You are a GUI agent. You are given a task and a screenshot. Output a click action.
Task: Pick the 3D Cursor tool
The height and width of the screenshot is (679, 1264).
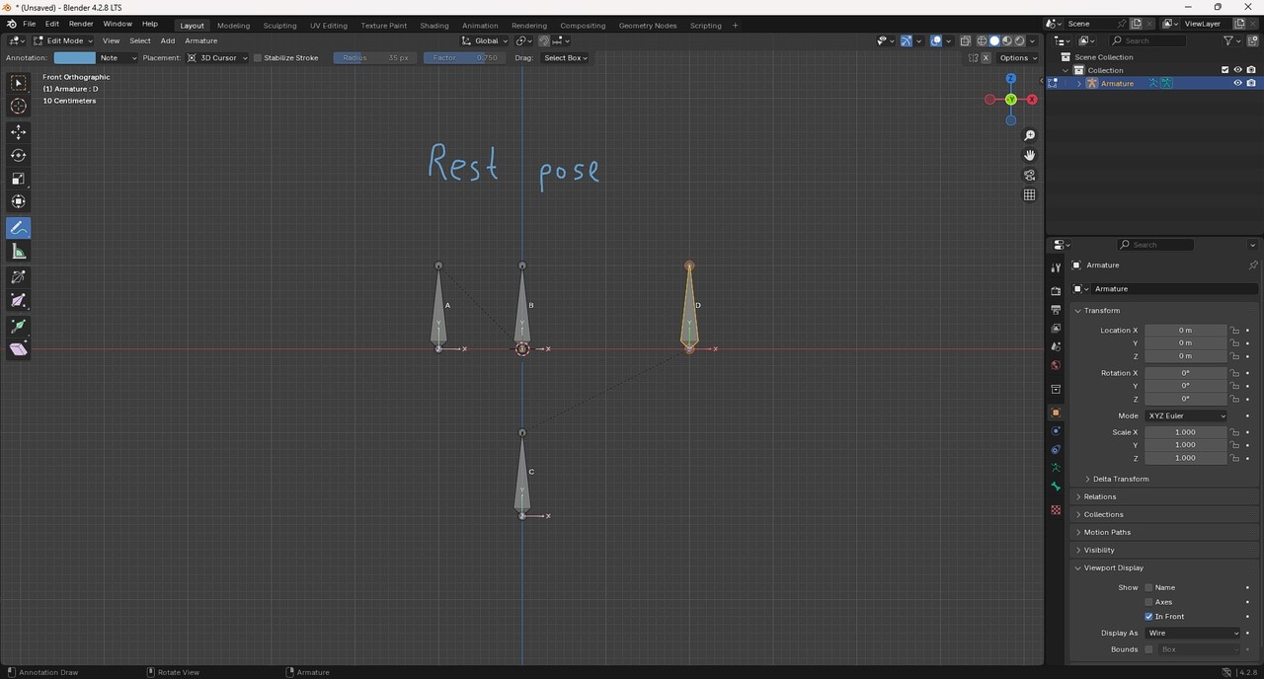(x=18, y=107)
